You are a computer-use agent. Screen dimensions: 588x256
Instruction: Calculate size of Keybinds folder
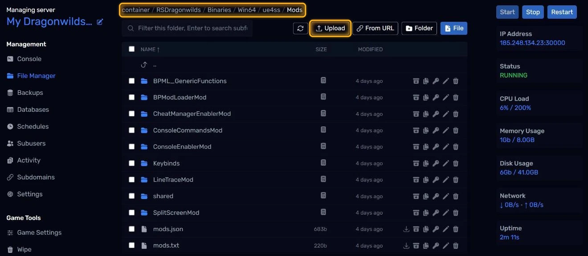point(323,163)
